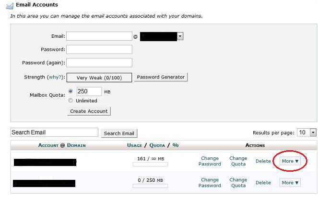This screenshot has width=318, height=199.
Task: Expand More menu for the first account
Action: [290, 161]
